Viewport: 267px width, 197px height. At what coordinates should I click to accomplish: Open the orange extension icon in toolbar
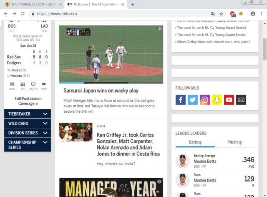click(241, 14)
